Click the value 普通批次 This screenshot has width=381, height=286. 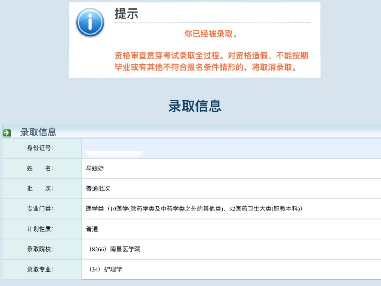pos(98,189)
